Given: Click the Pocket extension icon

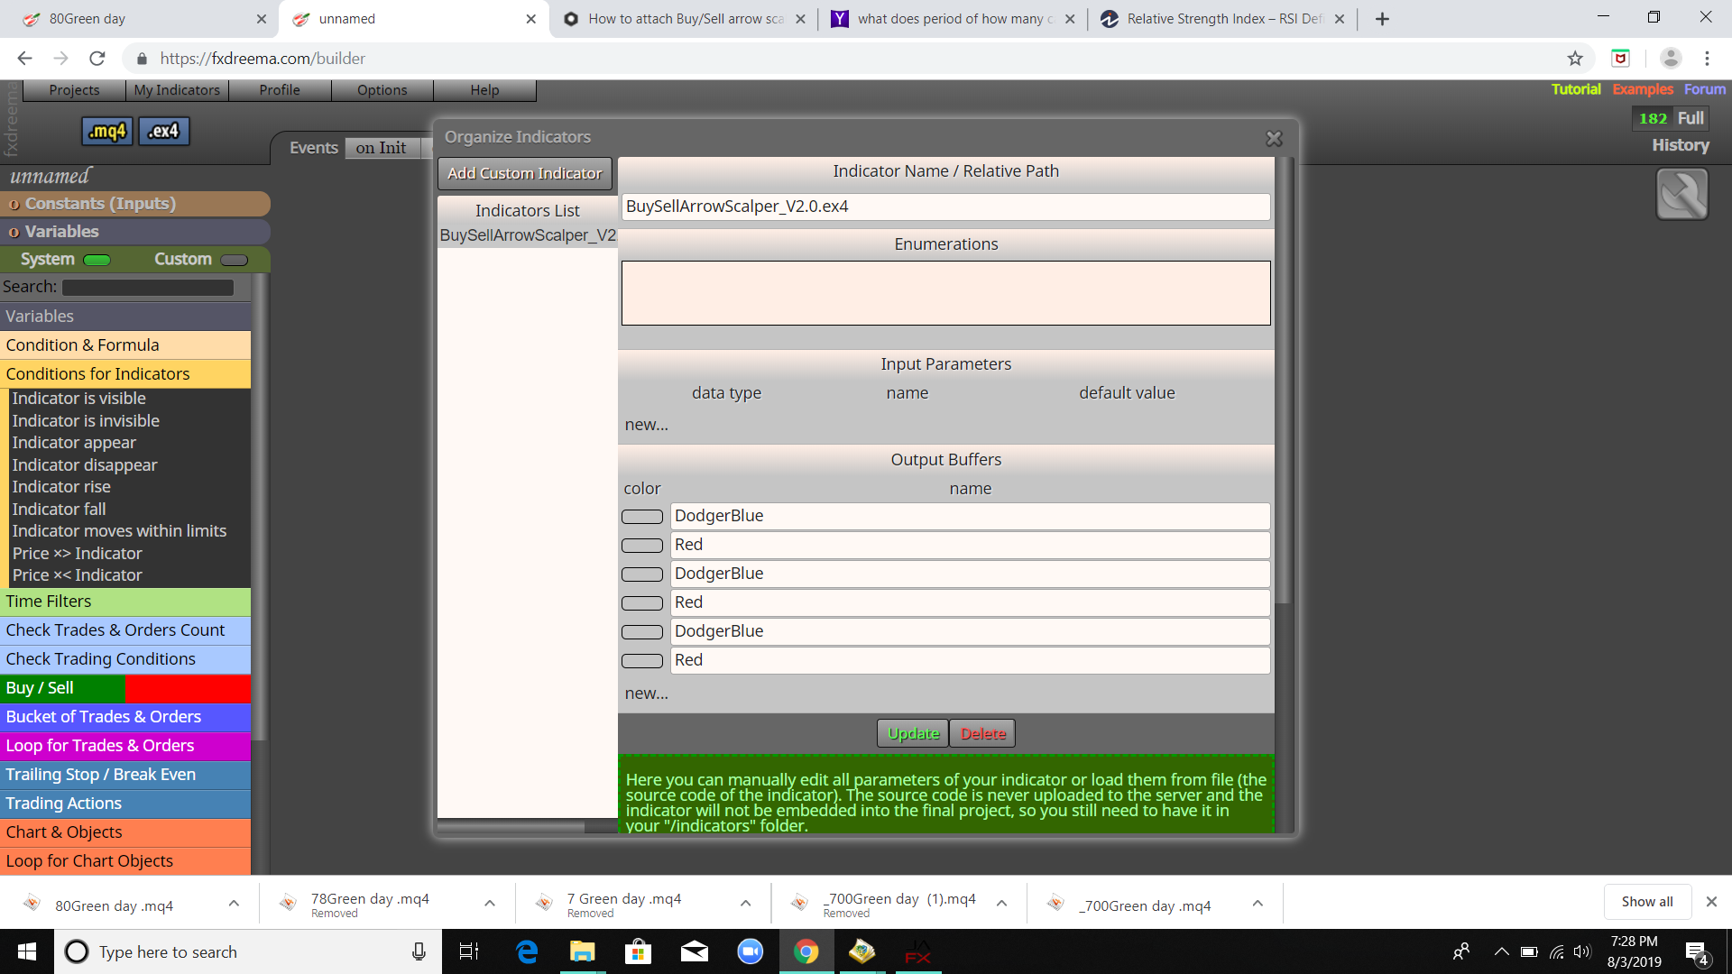Looking at the screenshot, I should [1620, 59].
